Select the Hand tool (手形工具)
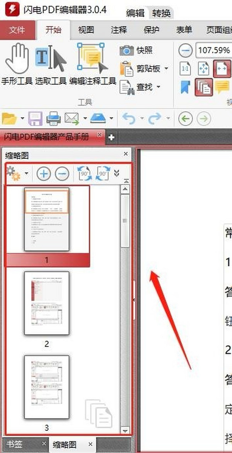The image size is (232, 453). (17, 64)
